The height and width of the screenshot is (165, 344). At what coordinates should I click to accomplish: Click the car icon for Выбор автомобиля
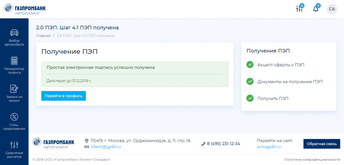(14, 33)
